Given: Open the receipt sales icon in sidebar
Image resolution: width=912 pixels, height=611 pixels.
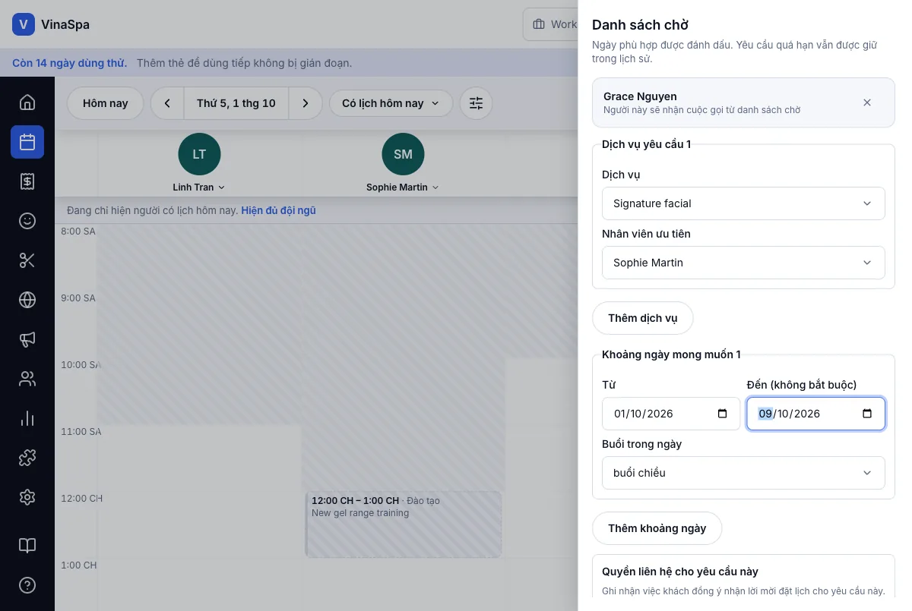Looking at the screenshot, I should (27, 181).
